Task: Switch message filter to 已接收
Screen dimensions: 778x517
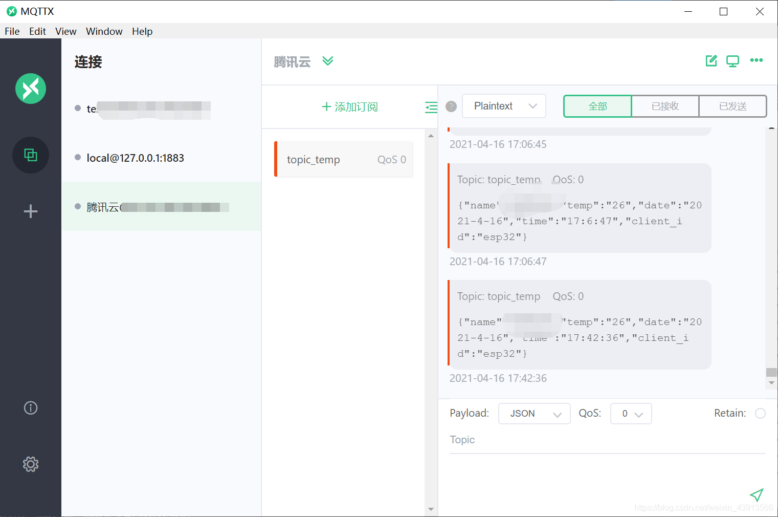Action: pos(665,106)
